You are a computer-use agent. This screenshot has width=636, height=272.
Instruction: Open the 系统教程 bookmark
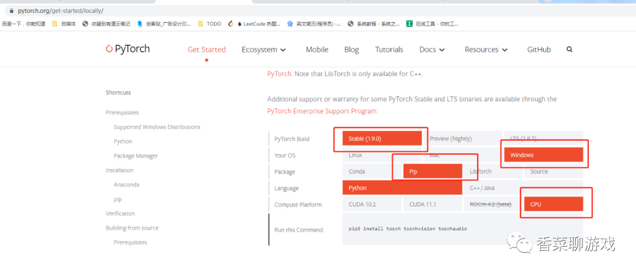coord(374,24)
